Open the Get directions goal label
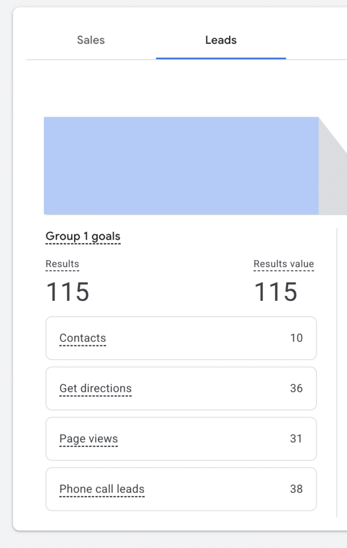This screenshot has height=548, width=347. (95, 389)
